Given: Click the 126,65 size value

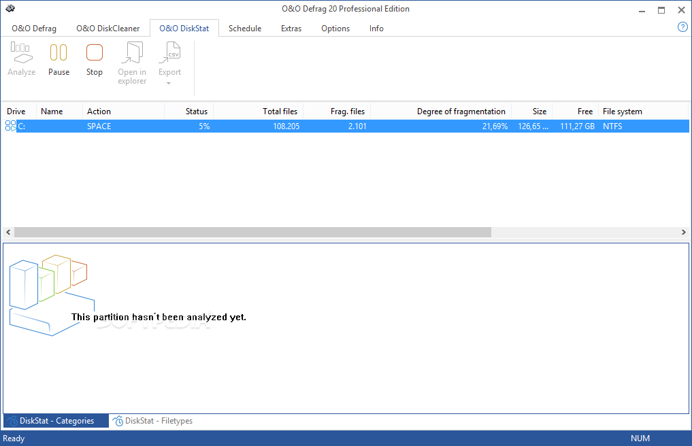Looking at the screenshot, I should pos(533,126).
